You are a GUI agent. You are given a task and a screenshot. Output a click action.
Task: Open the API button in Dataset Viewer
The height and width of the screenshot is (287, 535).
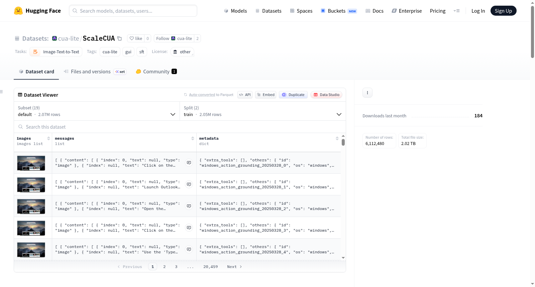click(245, 95)
